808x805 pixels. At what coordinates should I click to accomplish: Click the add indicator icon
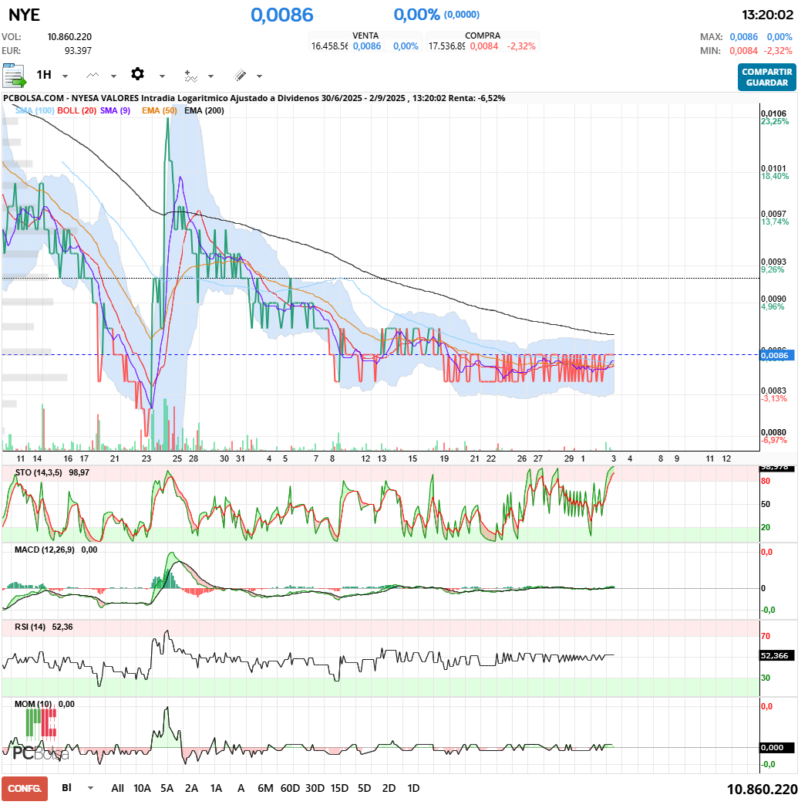190,76
